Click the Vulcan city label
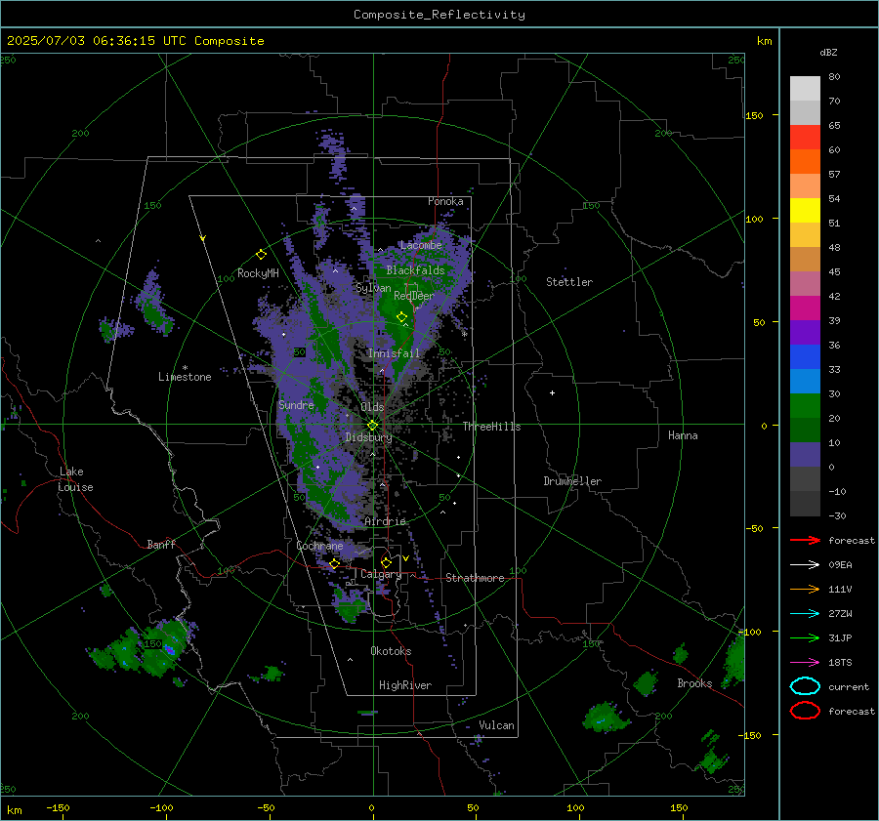This screenshot has width=879, height=821. [x=496, y=725]
